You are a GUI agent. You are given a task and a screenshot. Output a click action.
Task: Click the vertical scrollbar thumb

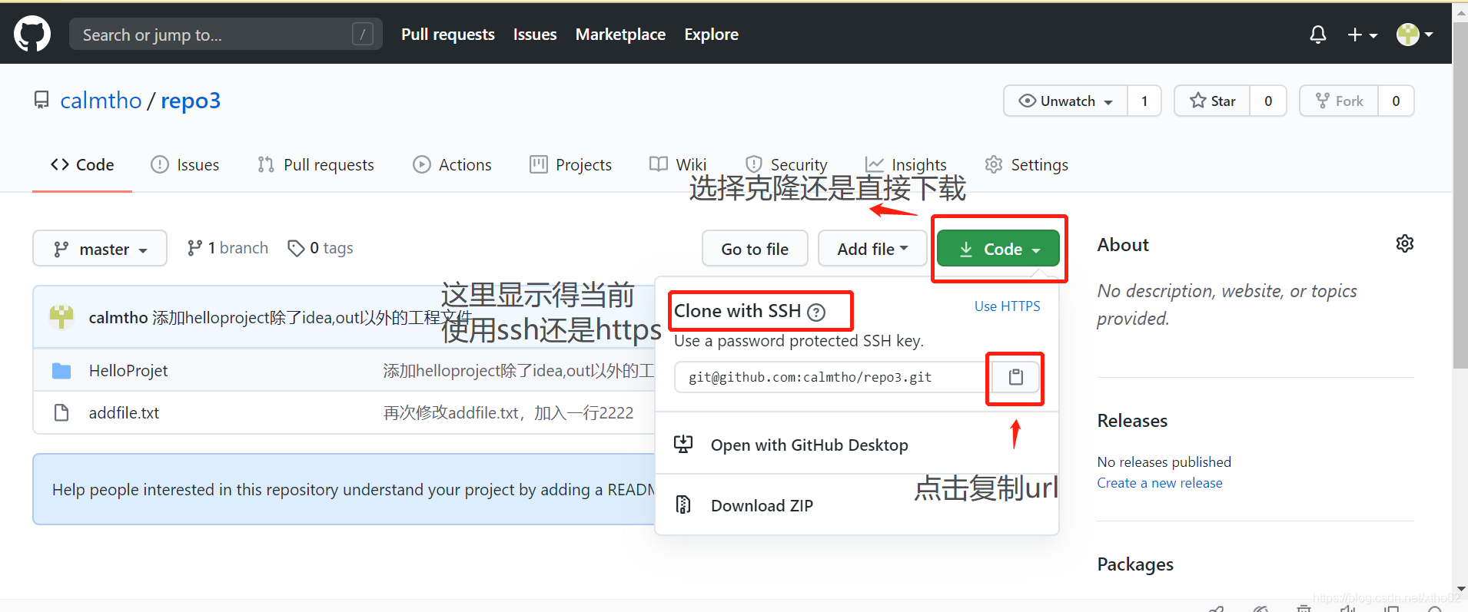pyautogui.click(x=1460, y=194)
